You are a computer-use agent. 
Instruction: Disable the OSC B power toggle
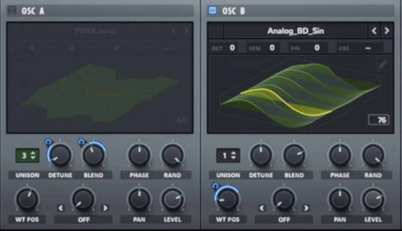[x=213, y=10]
